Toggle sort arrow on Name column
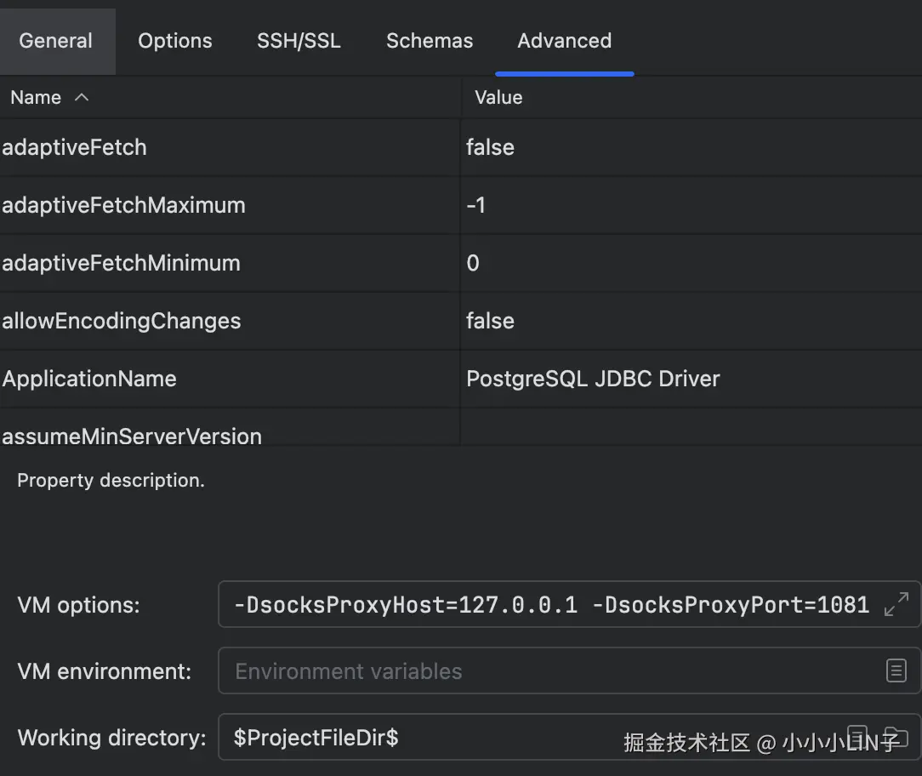The image size is (922, 776). 82,98
